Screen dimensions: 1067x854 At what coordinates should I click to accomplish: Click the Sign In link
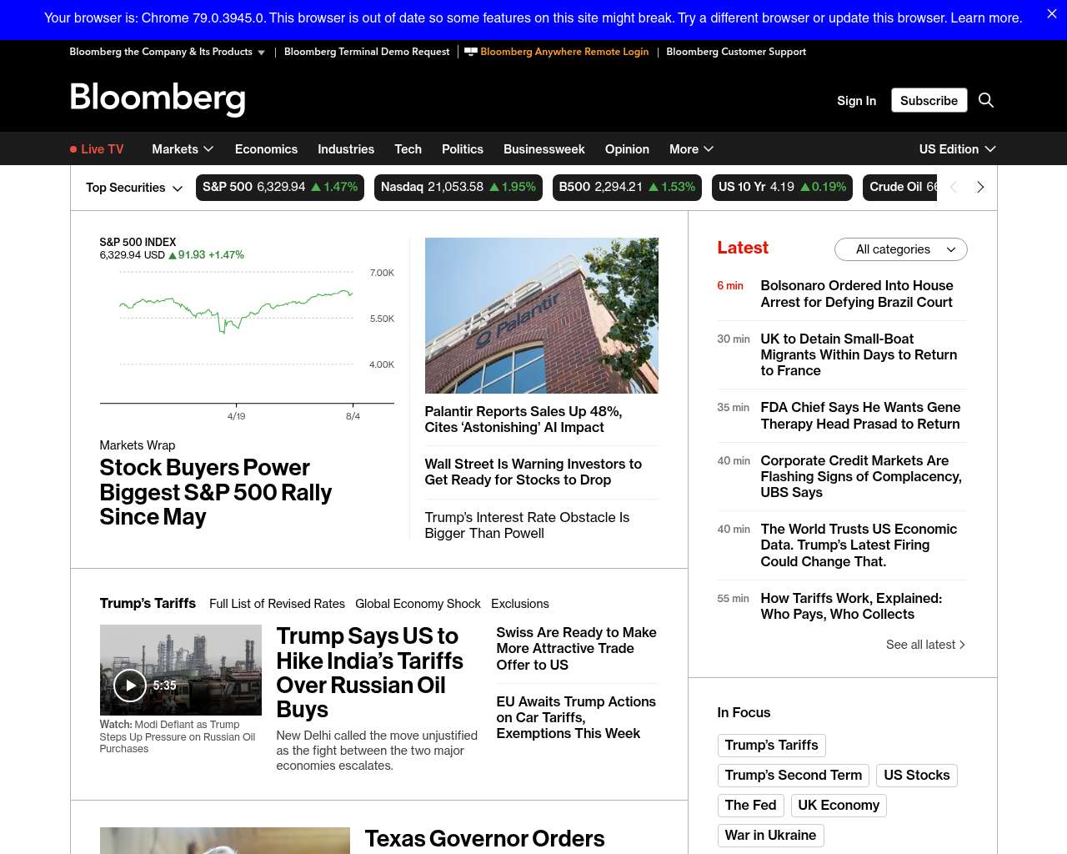click(856, 100)
